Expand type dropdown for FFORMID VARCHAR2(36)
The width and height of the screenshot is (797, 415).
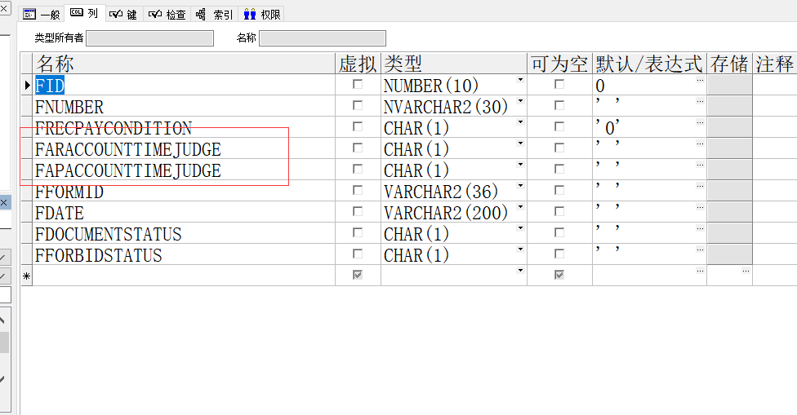[x=520, y=187]
